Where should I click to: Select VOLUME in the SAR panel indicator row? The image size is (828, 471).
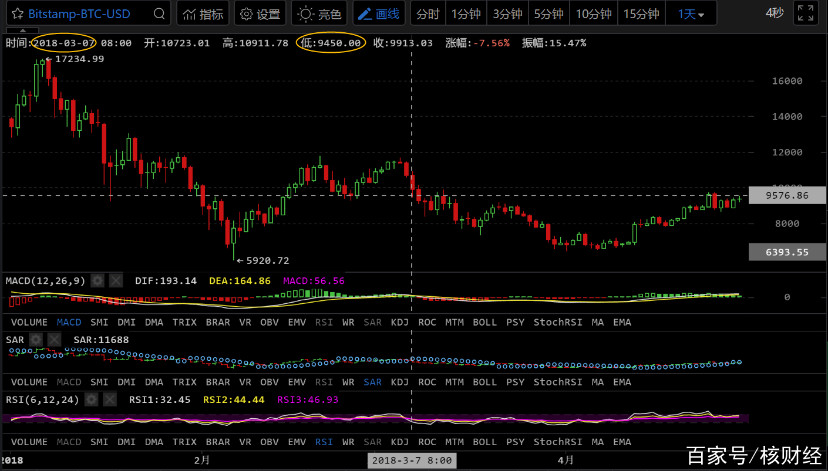click(29, 382)
